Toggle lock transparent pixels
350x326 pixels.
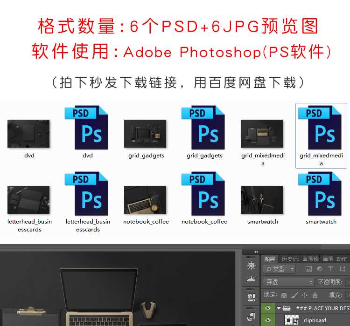283,295
